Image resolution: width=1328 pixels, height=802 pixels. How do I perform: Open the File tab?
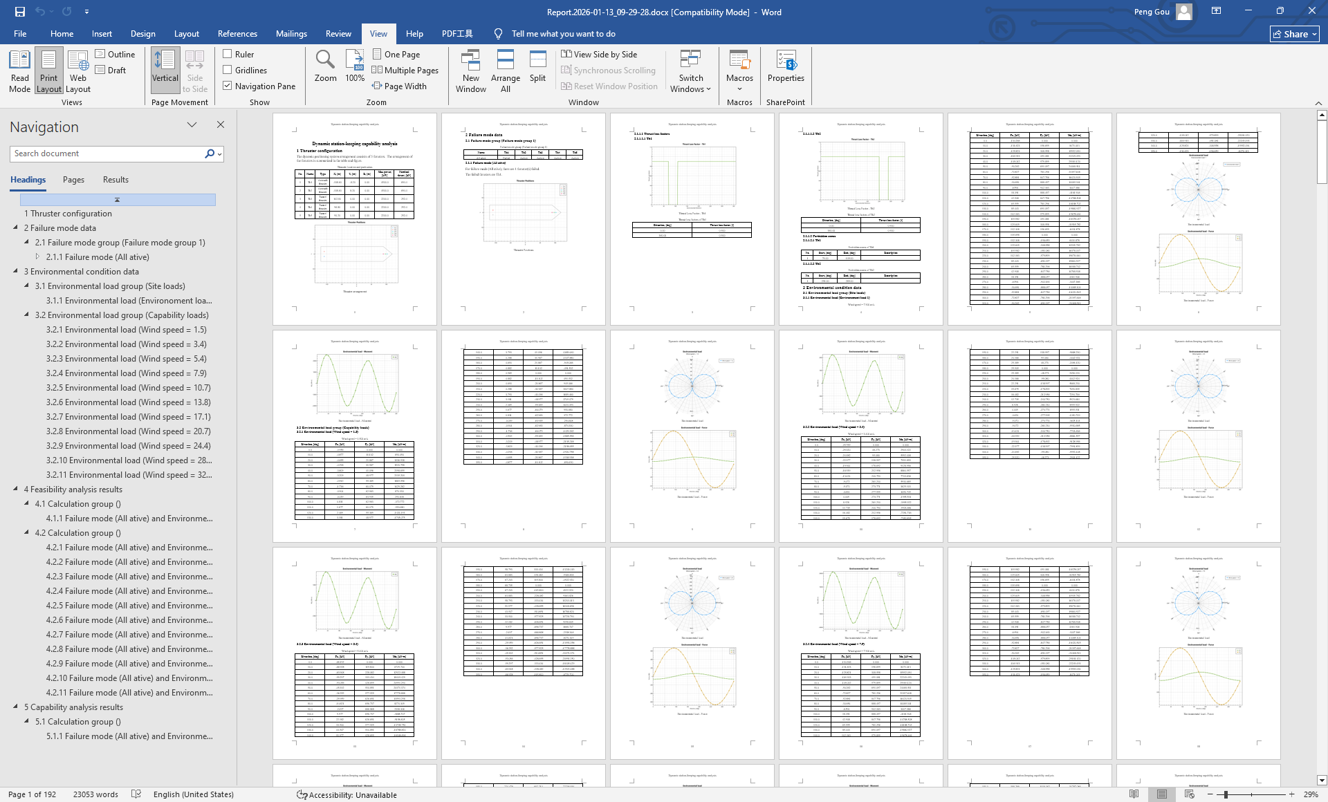[x=20, y=33]
